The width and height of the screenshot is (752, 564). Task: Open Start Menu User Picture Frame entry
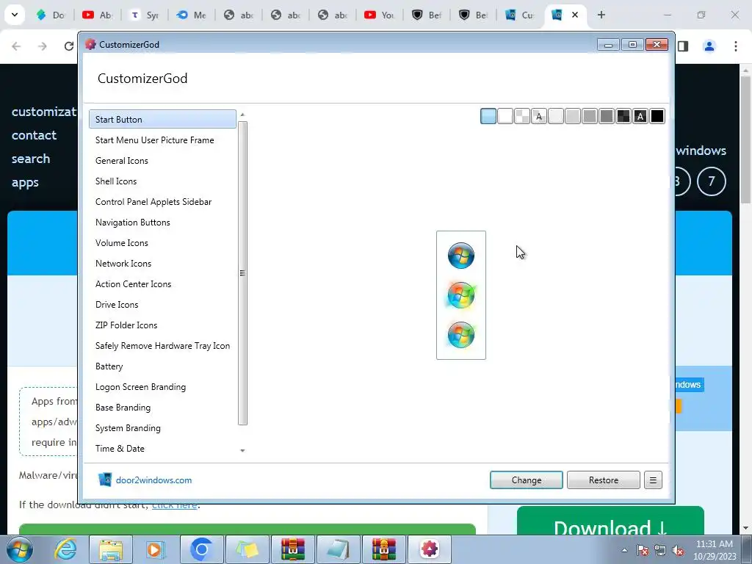(162, 140)
